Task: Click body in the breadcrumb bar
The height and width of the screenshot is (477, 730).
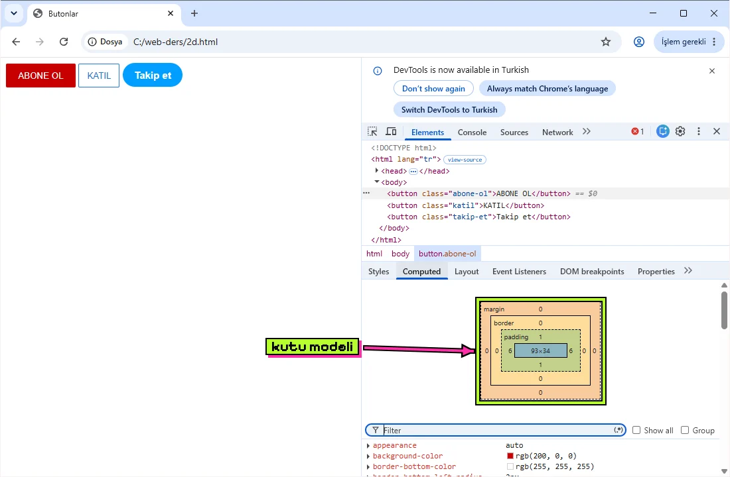Action: coord(400,253)
